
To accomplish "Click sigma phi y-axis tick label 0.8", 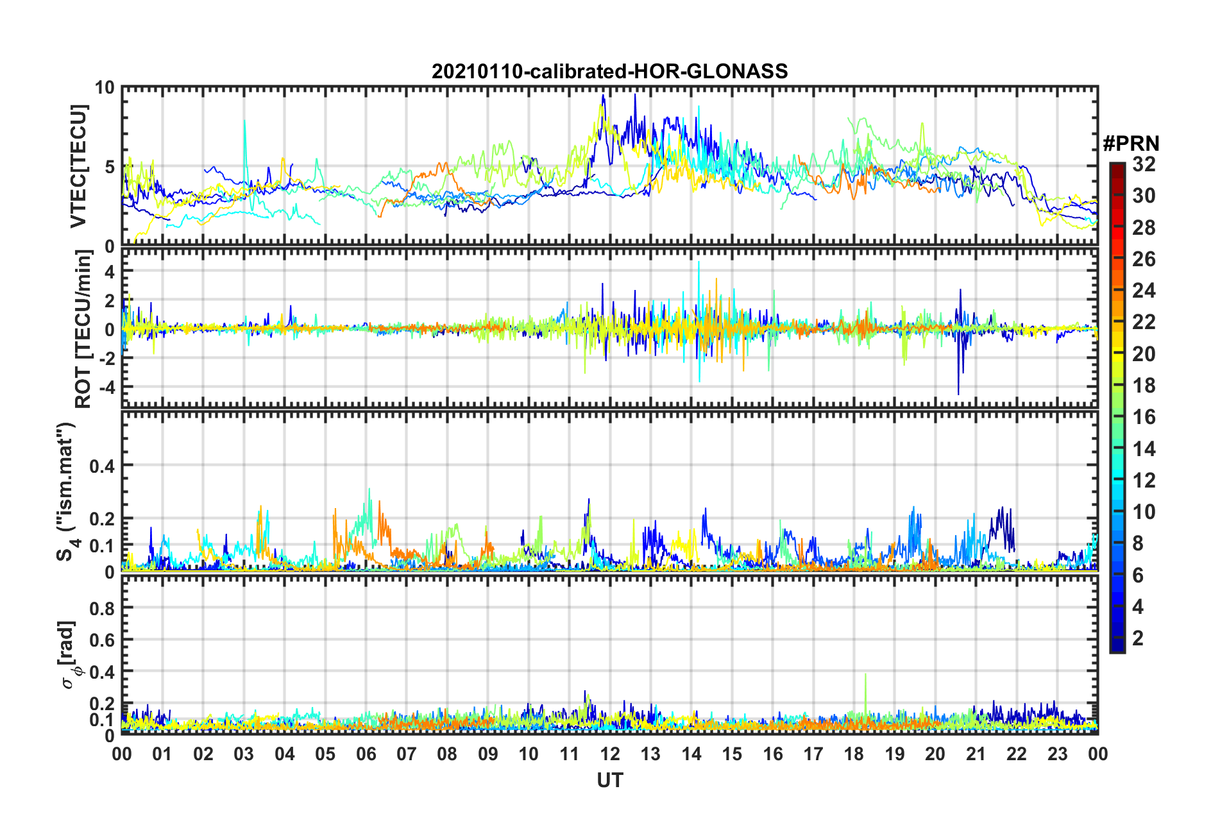I will pyautogui.click(x=102, y=608).
